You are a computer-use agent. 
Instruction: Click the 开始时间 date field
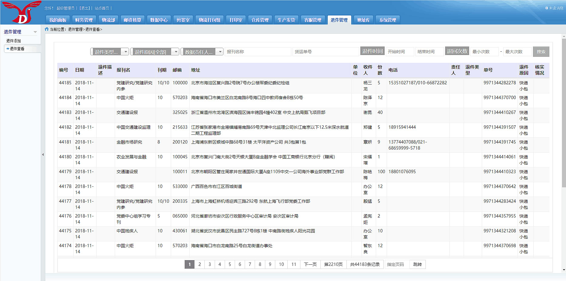pos(400,52)
